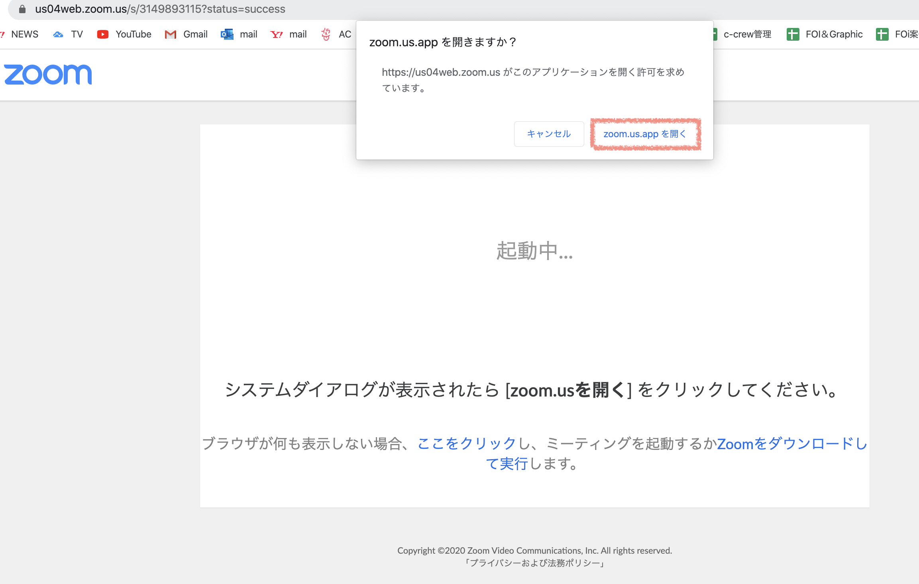Open the Outlook 'mail' bookmark label
The width and height of the screenshot is (919, 584).
point(249,34)
